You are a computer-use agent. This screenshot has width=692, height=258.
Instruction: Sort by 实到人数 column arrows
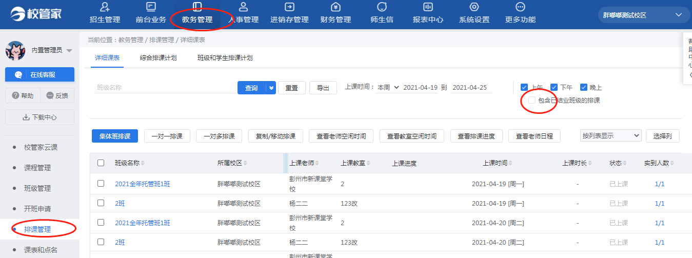click(x=672, y=163)
